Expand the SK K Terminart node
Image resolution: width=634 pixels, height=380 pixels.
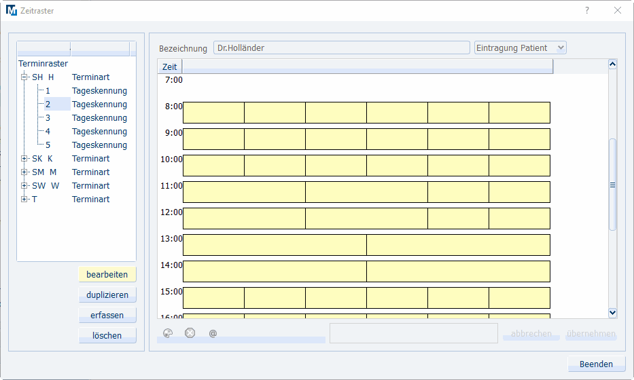[x=25, y=159]
